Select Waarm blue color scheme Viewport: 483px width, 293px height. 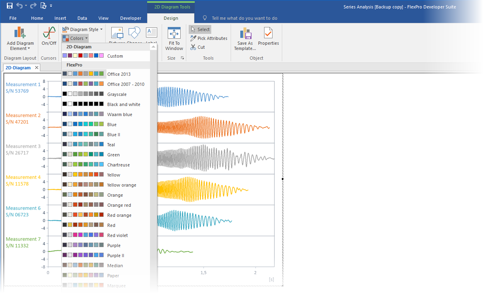click(x=106, y=114)
